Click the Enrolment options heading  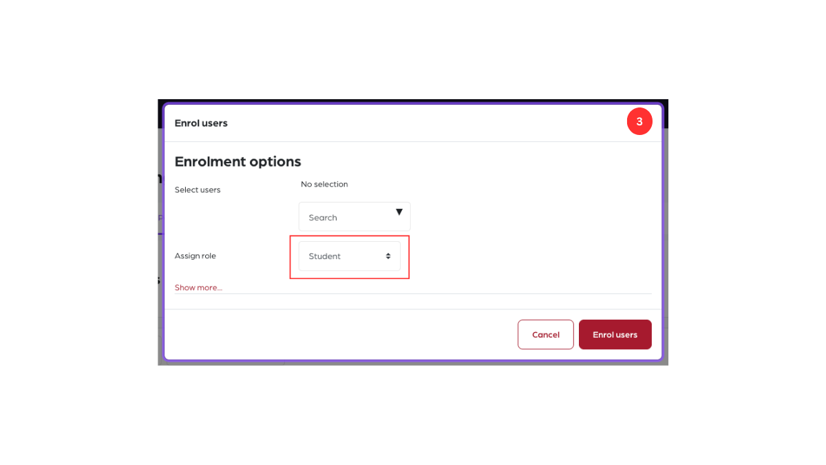pos(237,162)
